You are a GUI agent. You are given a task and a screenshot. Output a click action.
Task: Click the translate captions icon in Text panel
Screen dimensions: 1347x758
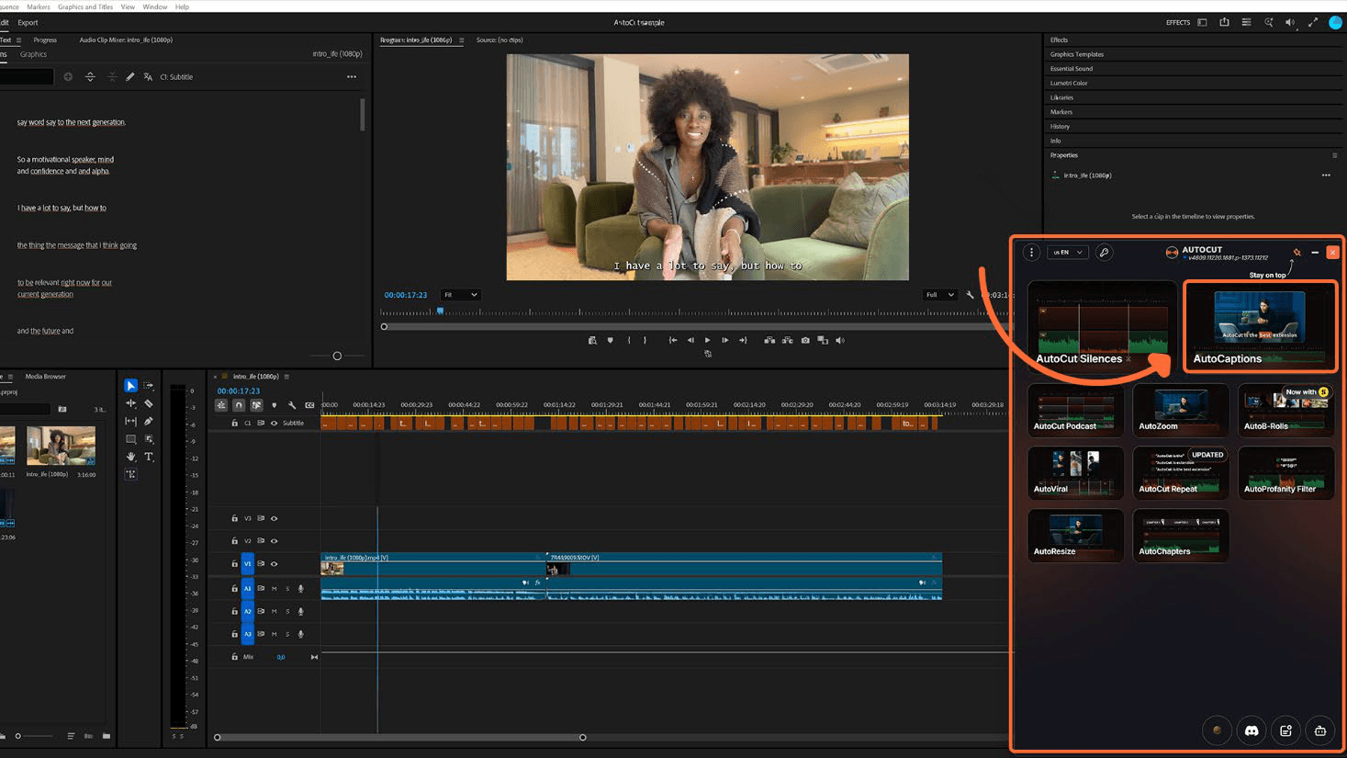(x=148, y=77)
